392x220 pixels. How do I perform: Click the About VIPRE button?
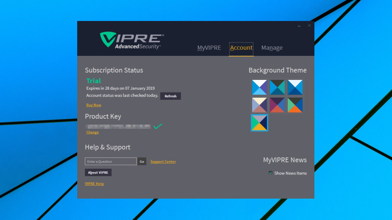point(98,172)
